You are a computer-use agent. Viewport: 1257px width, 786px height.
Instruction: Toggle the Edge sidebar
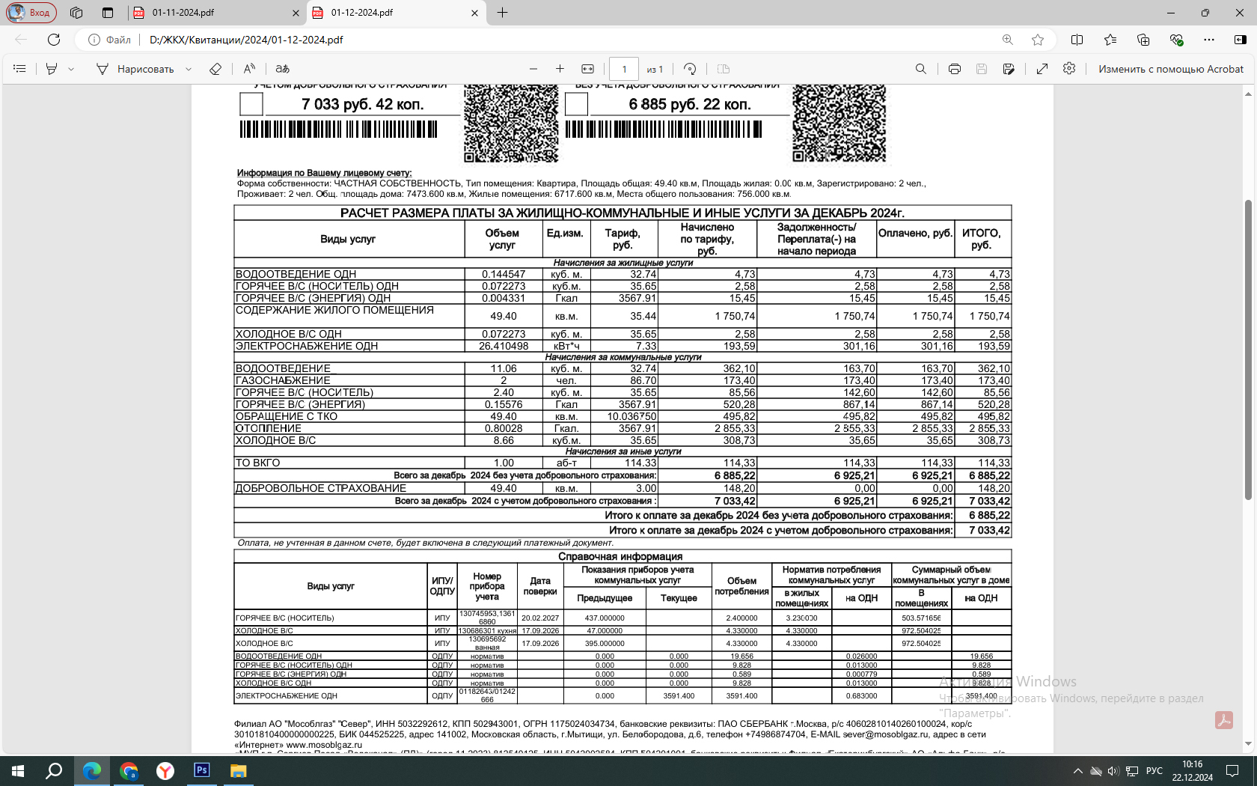pos(1241,40)
